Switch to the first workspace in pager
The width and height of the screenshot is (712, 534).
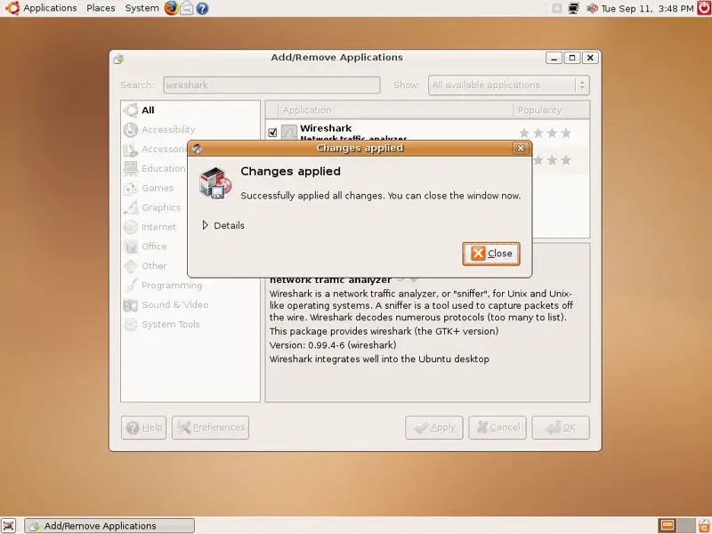[667, 525]
